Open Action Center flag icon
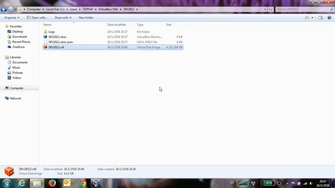 point(293,183)
